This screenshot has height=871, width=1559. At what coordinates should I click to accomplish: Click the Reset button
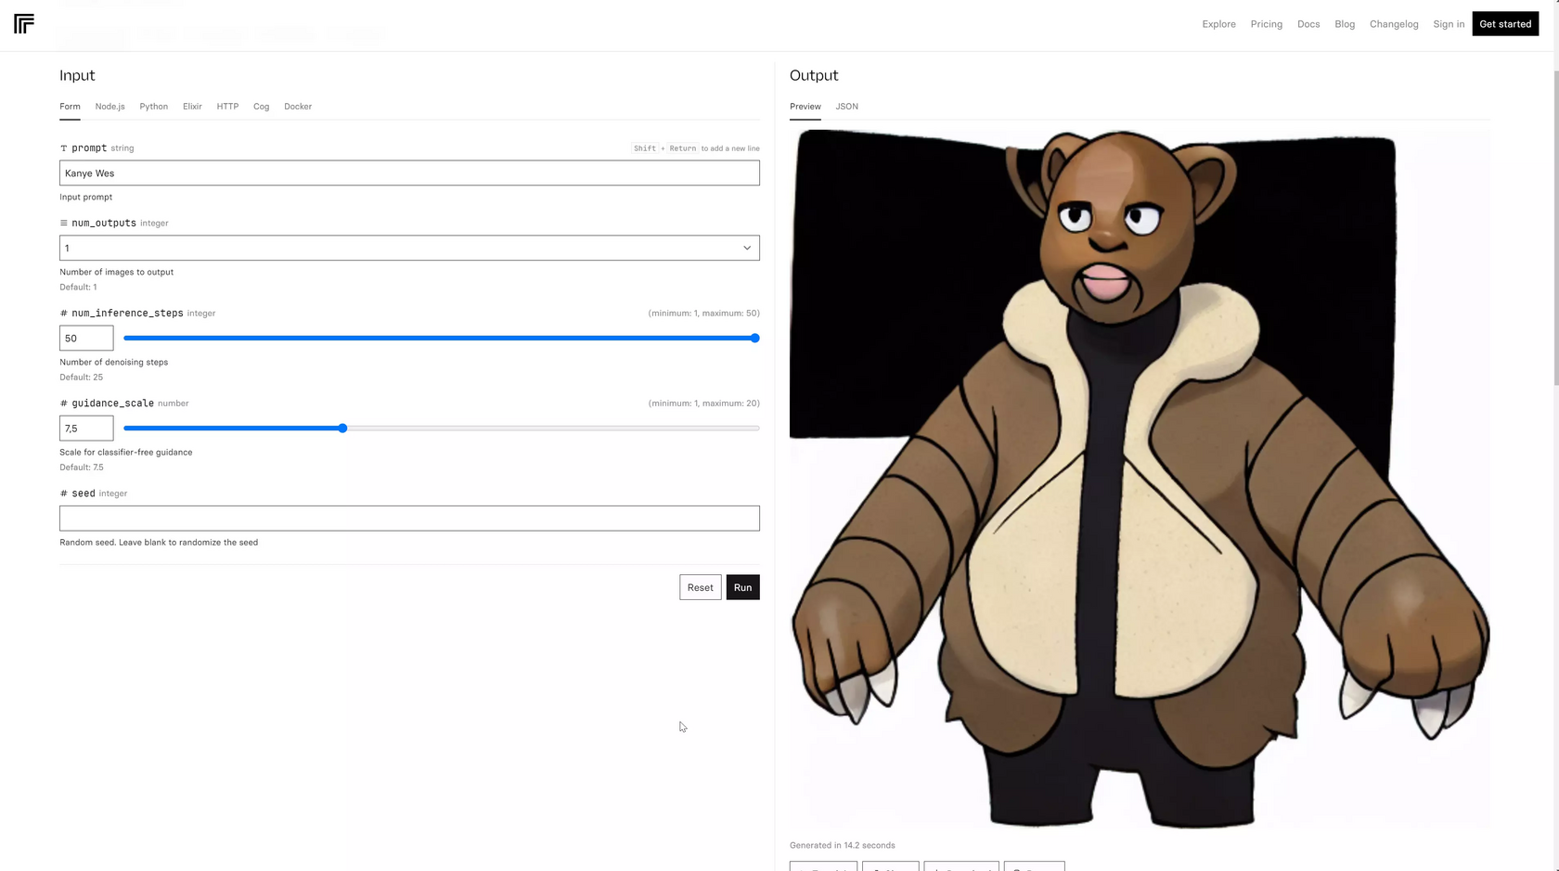click(x=700, y=587)
